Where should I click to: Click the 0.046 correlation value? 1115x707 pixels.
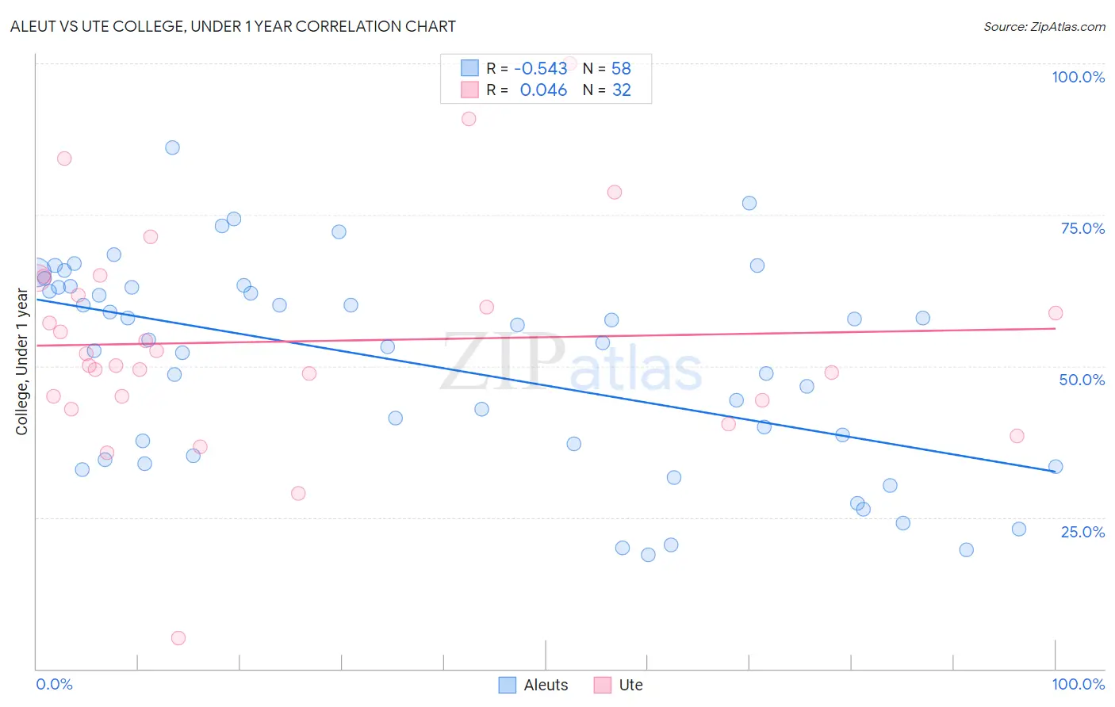click(x=543, y=90)
